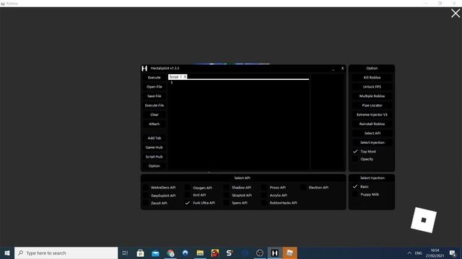Click the white Roblox logo tile

[x=424, y=220]
